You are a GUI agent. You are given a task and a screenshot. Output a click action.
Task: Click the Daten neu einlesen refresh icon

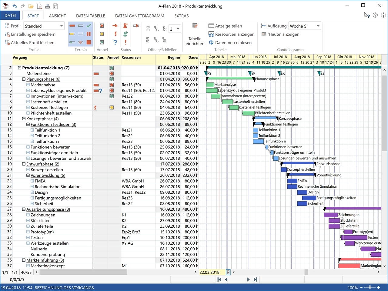[x=211, y=42]
